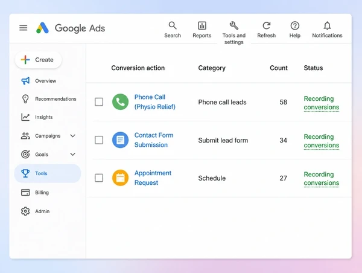Viewport: 362px width, 273px height.
Task: Click Recording conversions status for Contact Form
Action: click(322, 141)
